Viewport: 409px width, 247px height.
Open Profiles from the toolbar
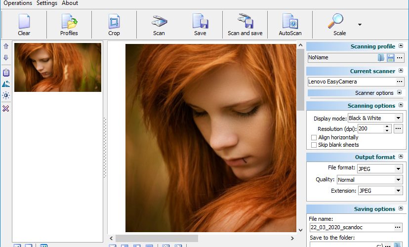pyautogui.click(x=69, y=25)
